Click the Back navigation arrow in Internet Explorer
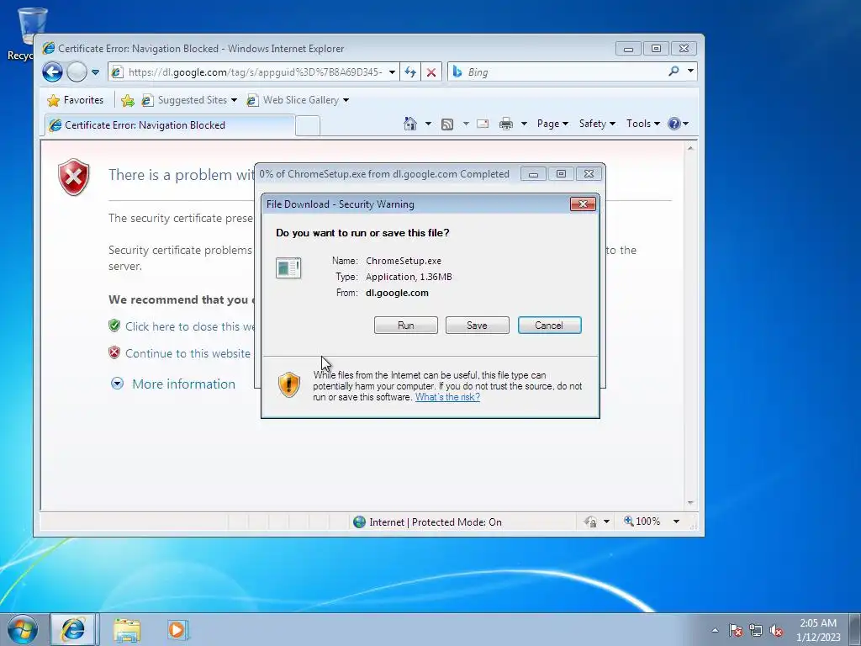861x646 pixels. [x=53, y=72]
